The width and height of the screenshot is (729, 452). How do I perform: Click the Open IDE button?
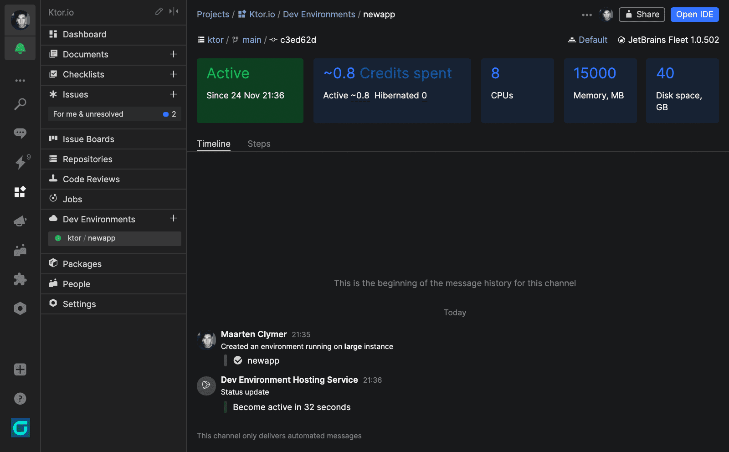(x=694, y=15)
